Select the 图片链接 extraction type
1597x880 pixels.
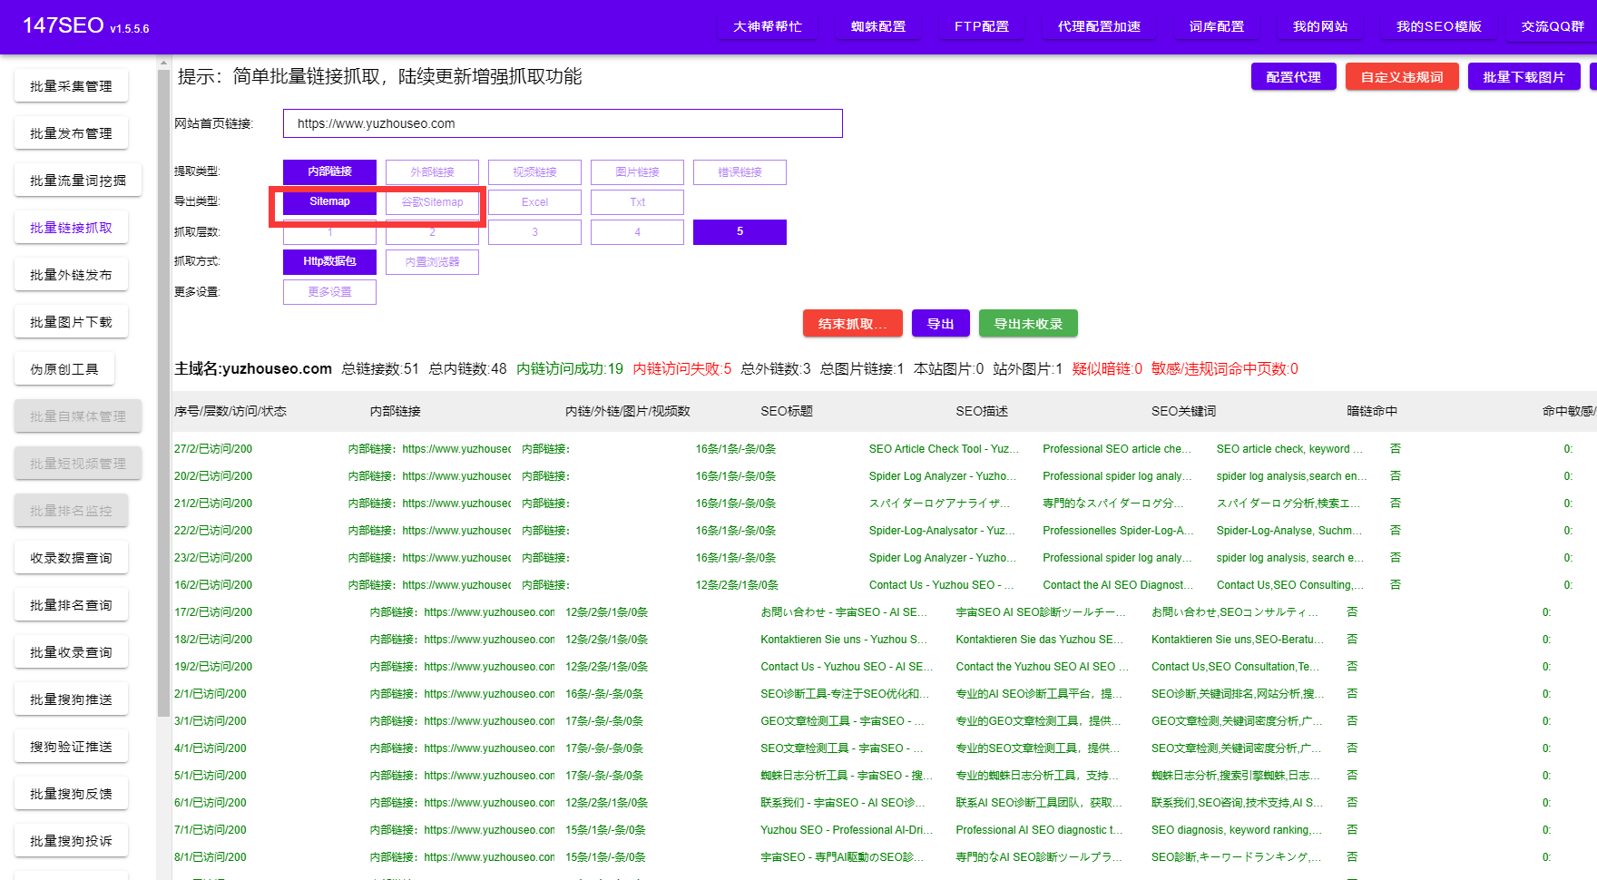[x=637, y=172]
